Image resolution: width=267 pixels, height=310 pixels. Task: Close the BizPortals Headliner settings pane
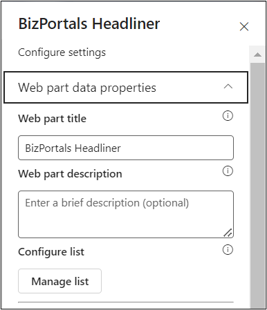click(x=244, y=26)
